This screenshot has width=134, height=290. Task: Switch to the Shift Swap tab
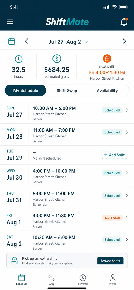[x=67, y=91]
